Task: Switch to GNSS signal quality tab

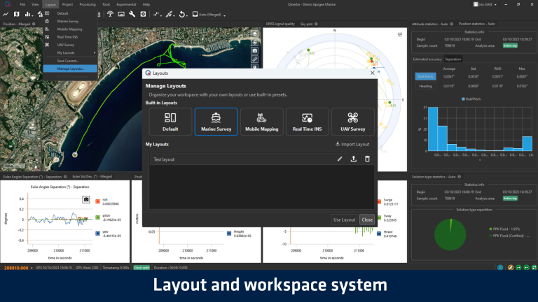Action: point(280,24)
